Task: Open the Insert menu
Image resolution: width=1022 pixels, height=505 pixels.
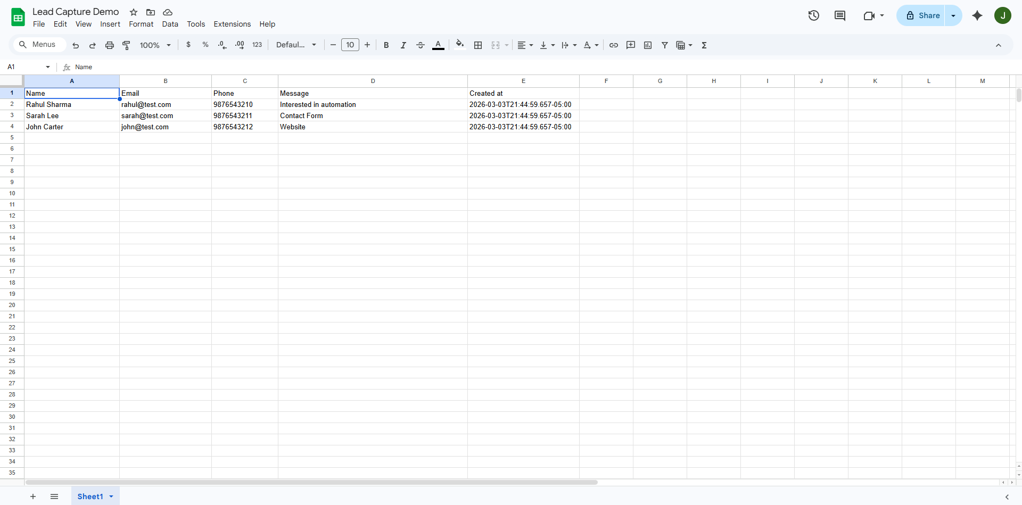Action: click(x=110, y=24)
